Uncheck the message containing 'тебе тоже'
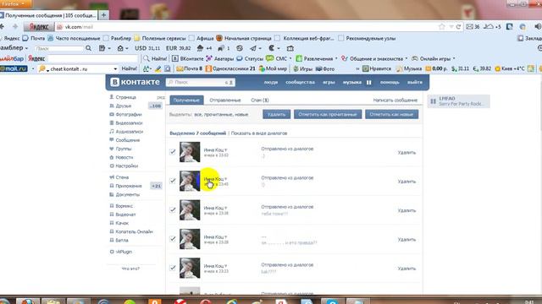Viewport: 542px width, 304px height. click(173, 210)
